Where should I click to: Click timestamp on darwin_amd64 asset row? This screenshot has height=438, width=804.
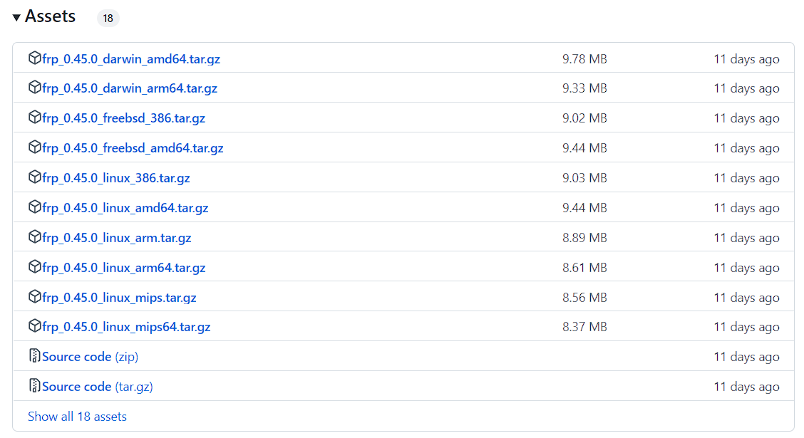[746, 59]
